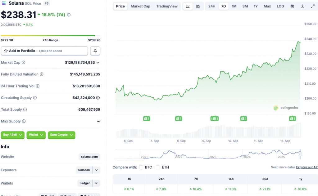Select the 7D time range
Image resolution: width=318 pixels, height=196 pixels.
(224, 6)
